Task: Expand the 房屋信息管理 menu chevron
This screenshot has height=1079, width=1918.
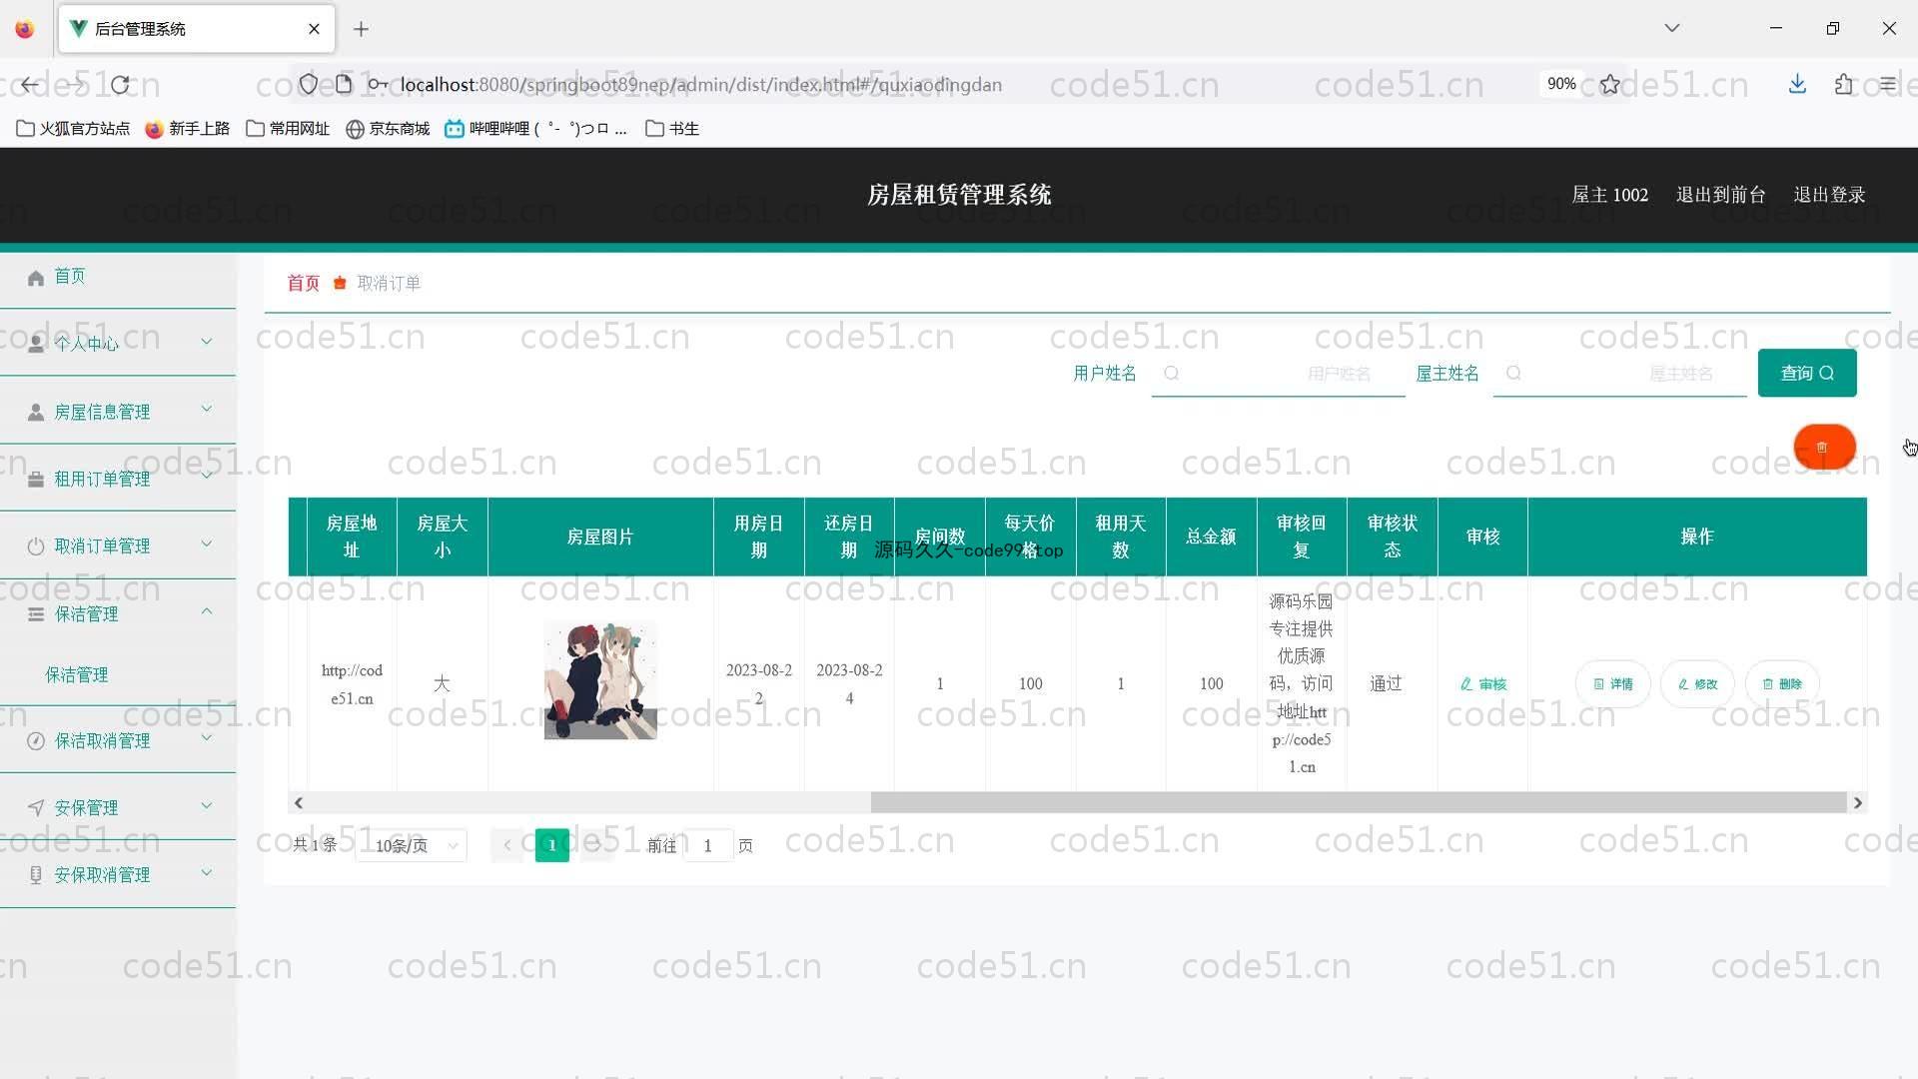Action: (x=207, y=409)
